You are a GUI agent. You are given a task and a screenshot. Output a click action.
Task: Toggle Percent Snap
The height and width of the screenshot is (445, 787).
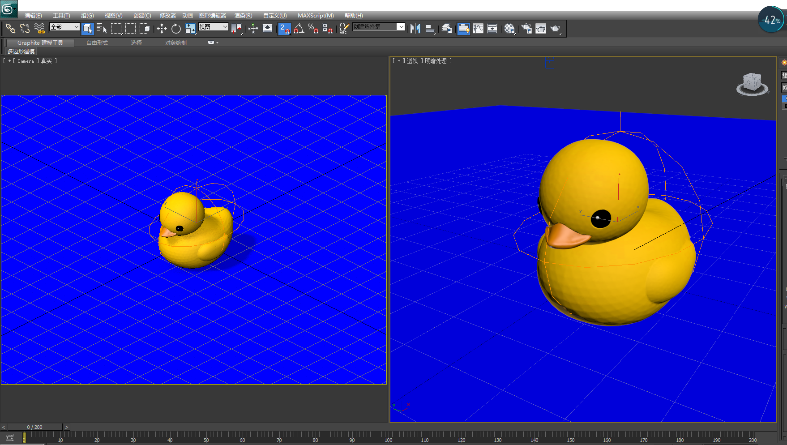pos(313,29)
